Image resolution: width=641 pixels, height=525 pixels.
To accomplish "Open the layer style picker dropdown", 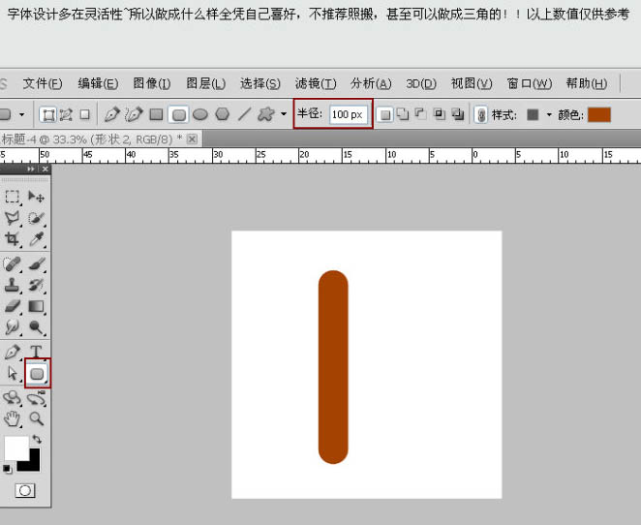I will (549, 114).
